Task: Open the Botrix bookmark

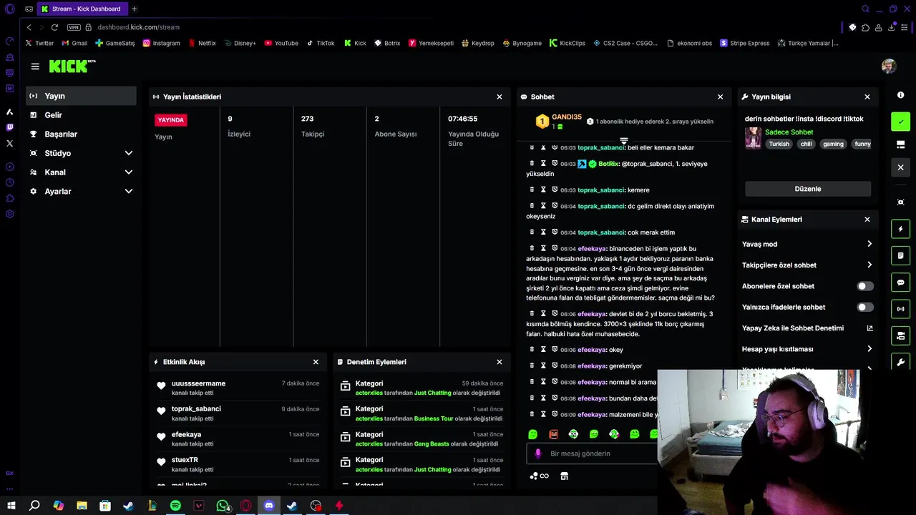Action: coord(387,43)
